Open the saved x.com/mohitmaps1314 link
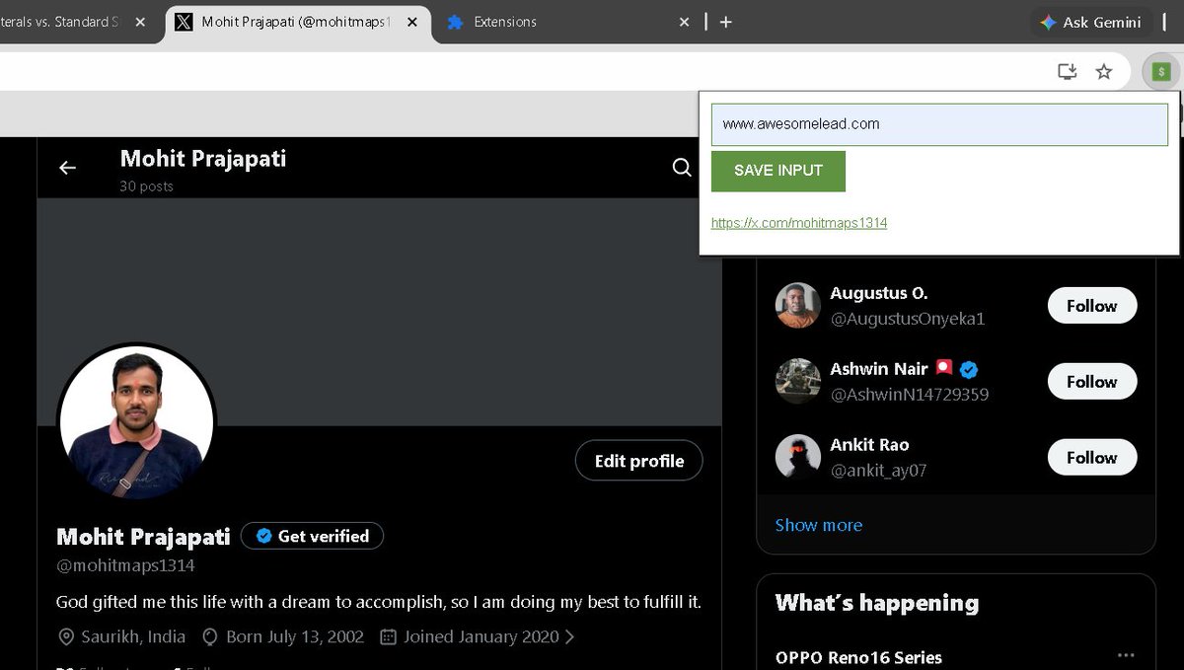 [x=799, y=223]
